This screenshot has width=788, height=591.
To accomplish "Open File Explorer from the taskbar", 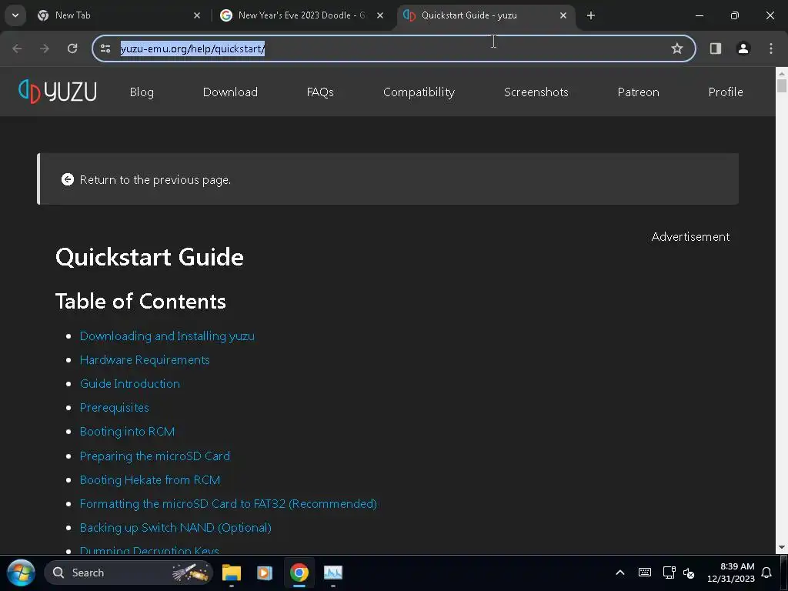I will point(232,573).
